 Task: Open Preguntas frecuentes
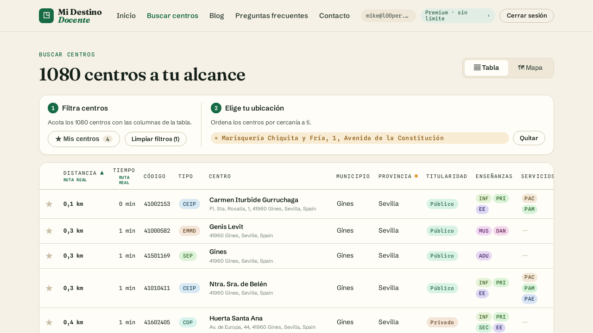(271, 16)
